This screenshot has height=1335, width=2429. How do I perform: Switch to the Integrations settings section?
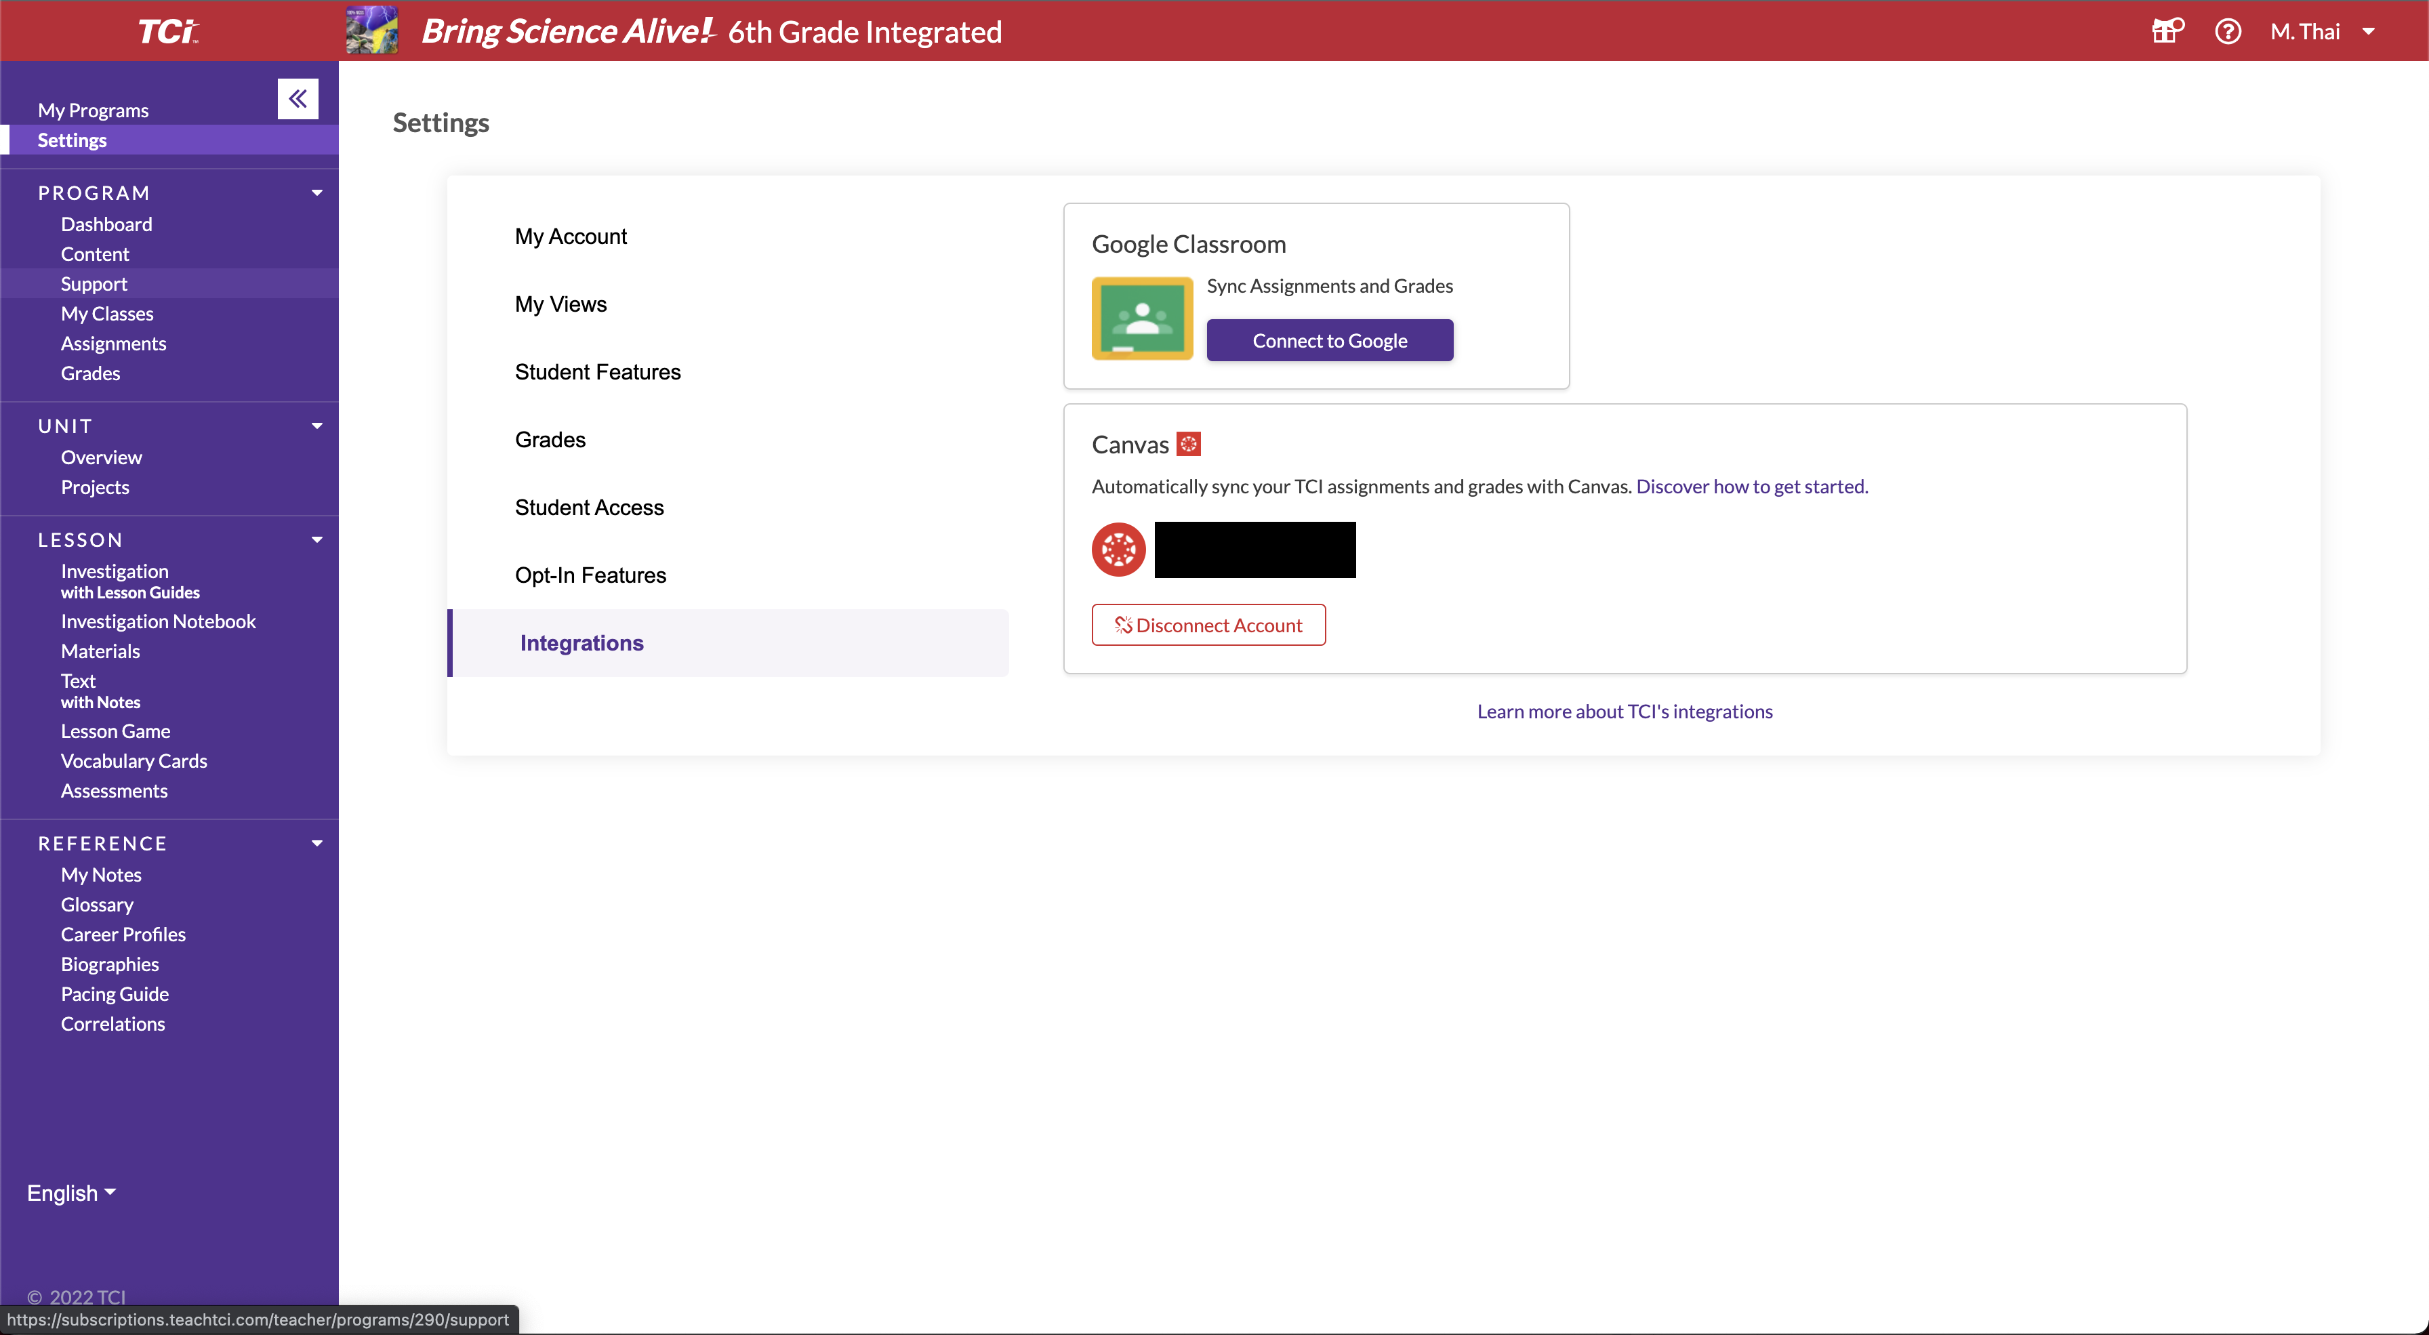581,642
